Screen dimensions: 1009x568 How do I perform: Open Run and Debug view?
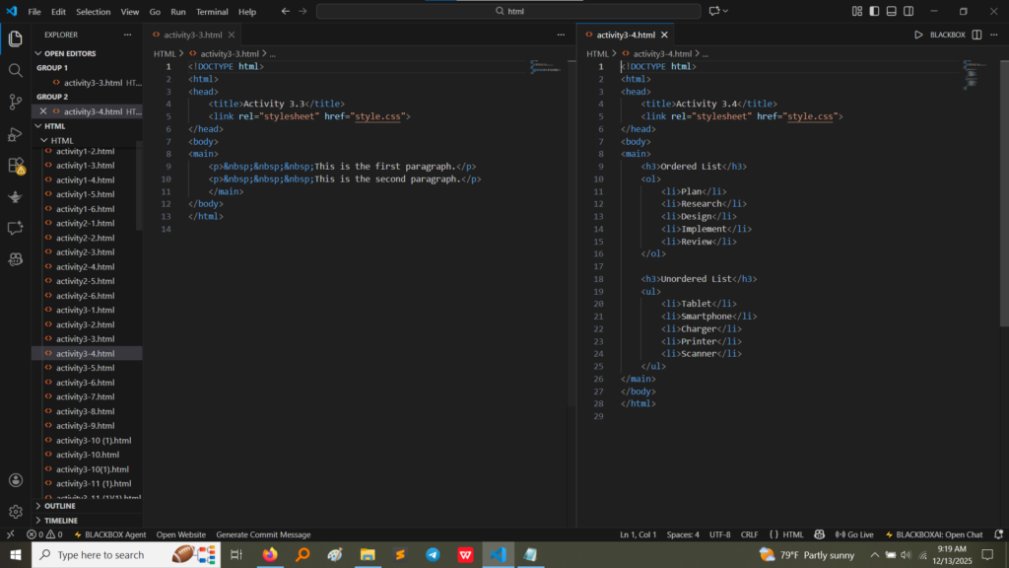click(x=15, y=133)
